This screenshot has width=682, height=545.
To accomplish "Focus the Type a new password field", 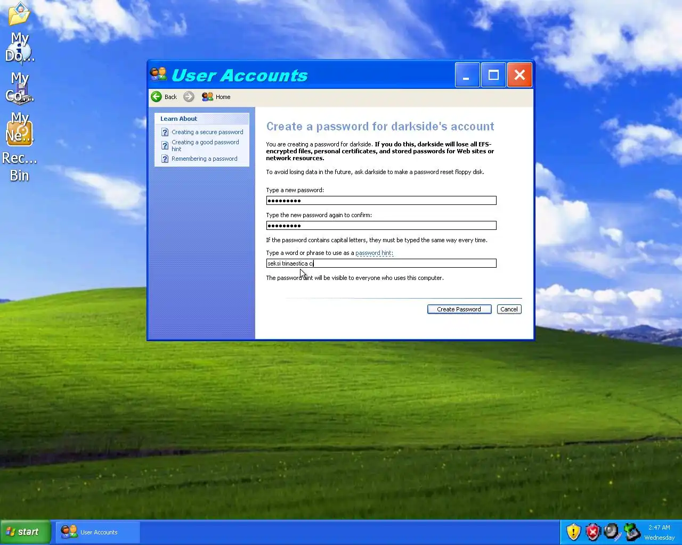I will click(x=381, y=201).
